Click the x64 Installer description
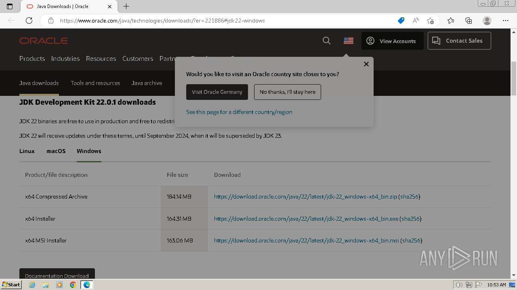Viewport: 517px width, 290px height. (x=40, y=219)
